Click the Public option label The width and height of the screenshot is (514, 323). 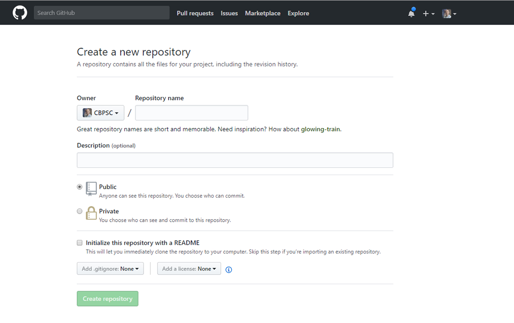click(107, 187)
